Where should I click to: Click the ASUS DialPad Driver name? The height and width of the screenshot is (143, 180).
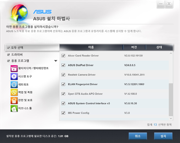[x=81, y=65]
